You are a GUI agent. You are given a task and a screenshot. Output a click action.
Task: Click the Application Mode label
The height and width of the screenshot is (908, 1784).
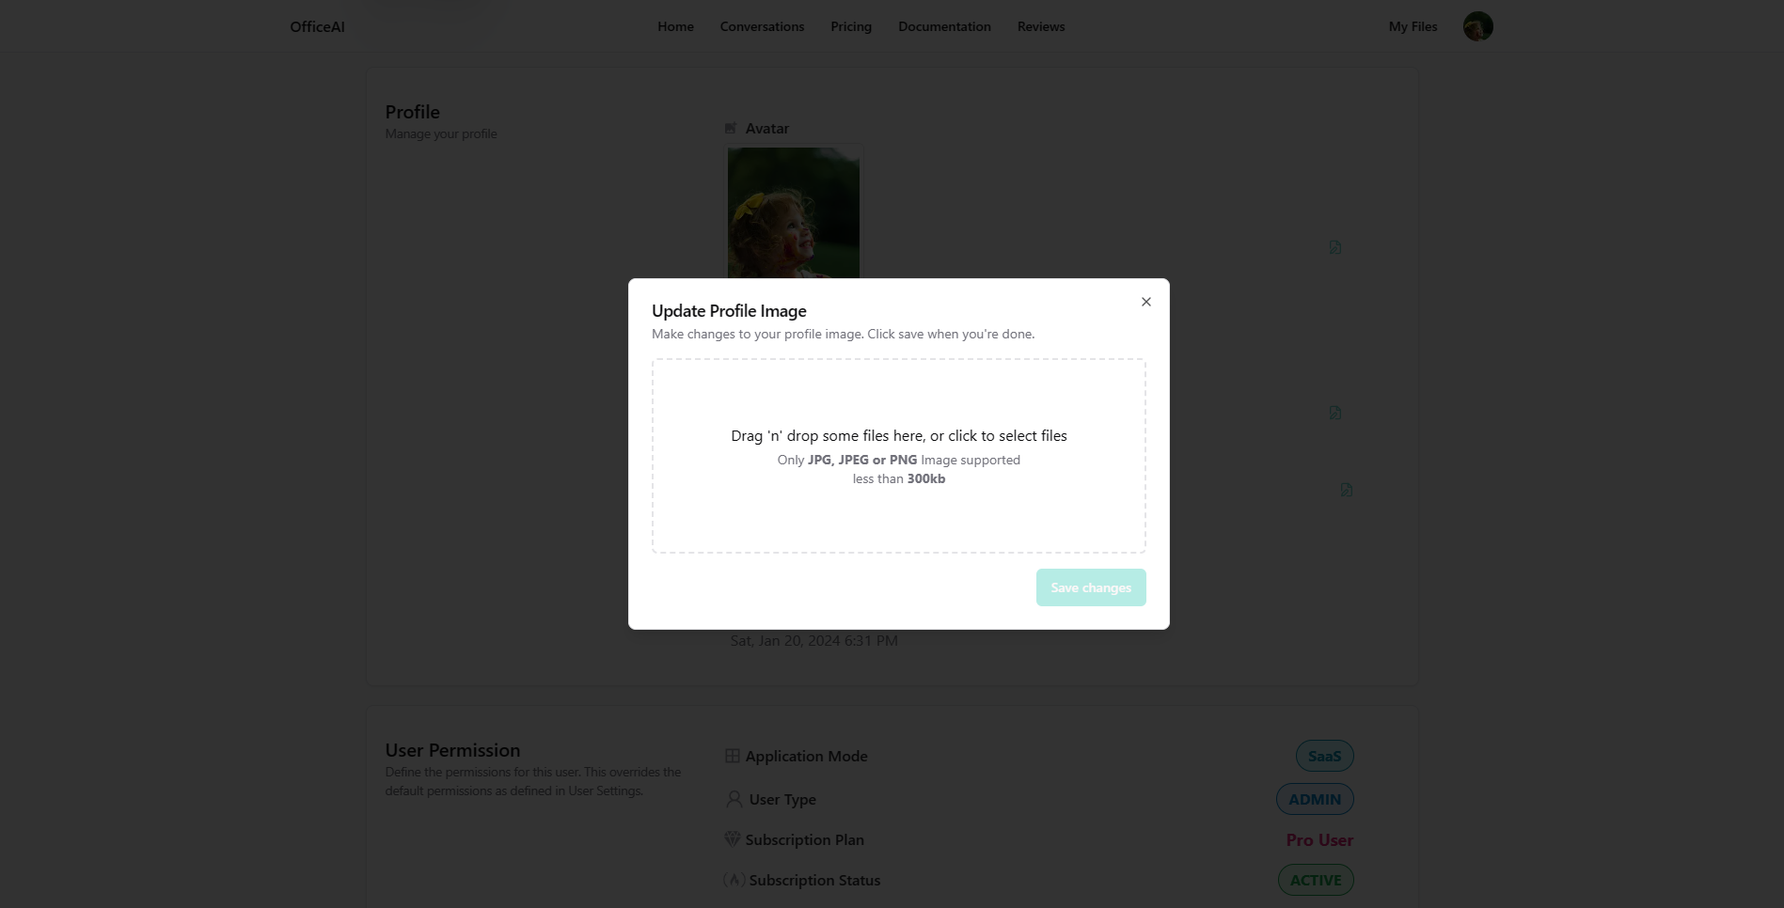tap(806, 756)
